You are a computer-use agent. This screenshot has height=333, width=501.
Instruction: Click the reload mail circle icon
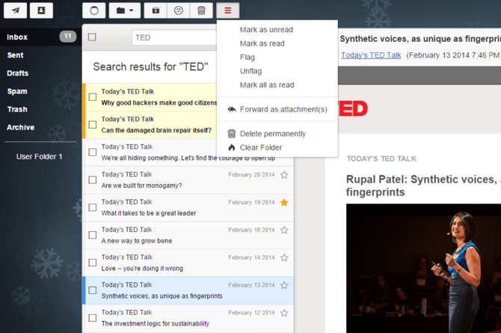(94, 10)
